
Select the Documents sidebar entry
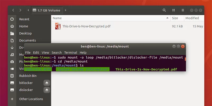pos(27,41)
